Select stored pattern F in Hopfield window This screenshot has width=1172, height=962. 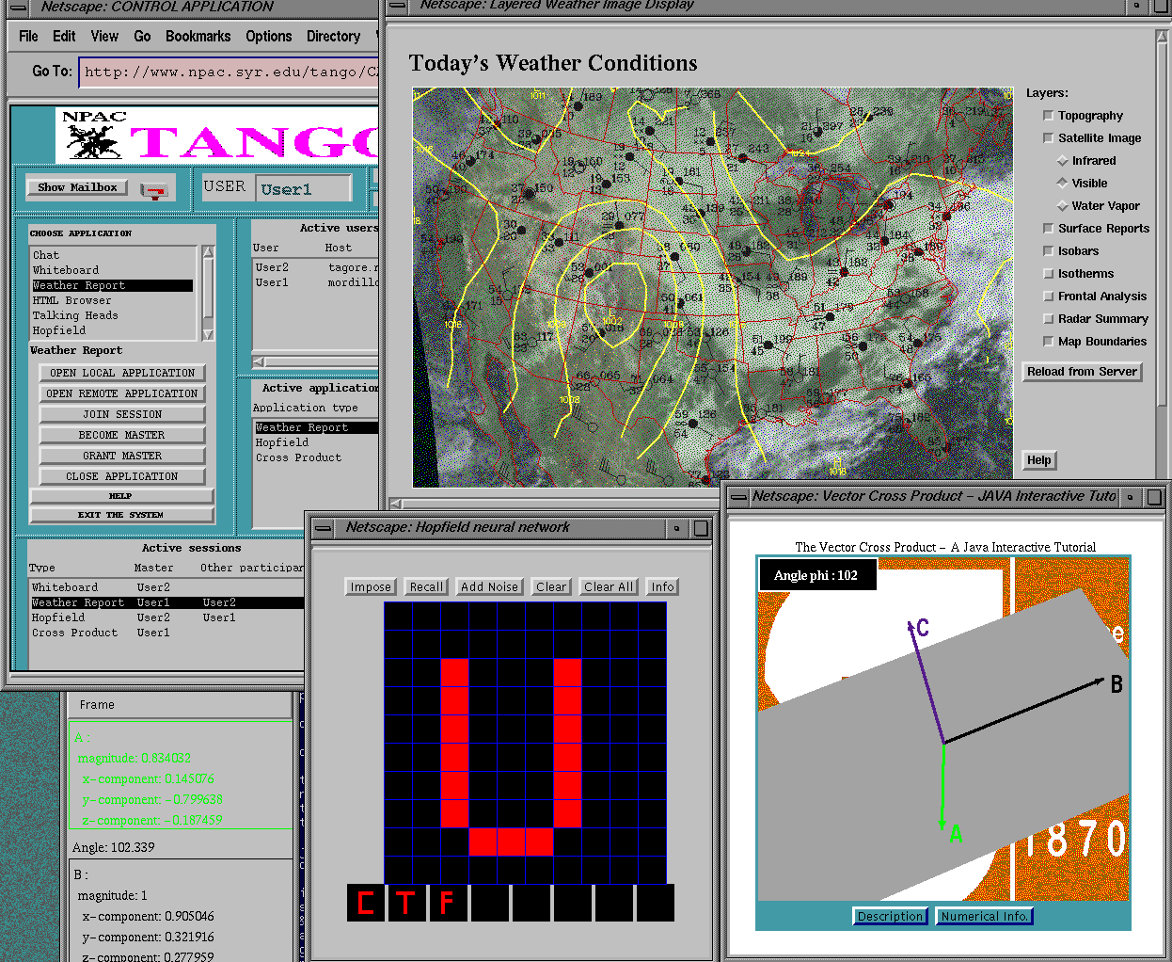tap(448, 903)
